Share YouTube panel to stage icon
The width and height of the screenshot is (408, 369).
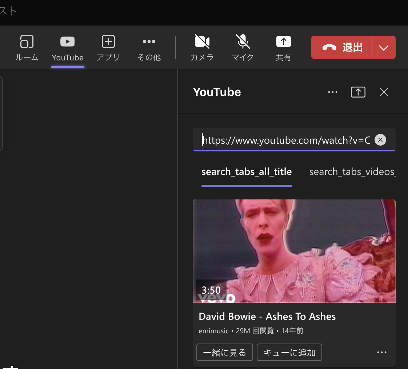pos(358,92)
